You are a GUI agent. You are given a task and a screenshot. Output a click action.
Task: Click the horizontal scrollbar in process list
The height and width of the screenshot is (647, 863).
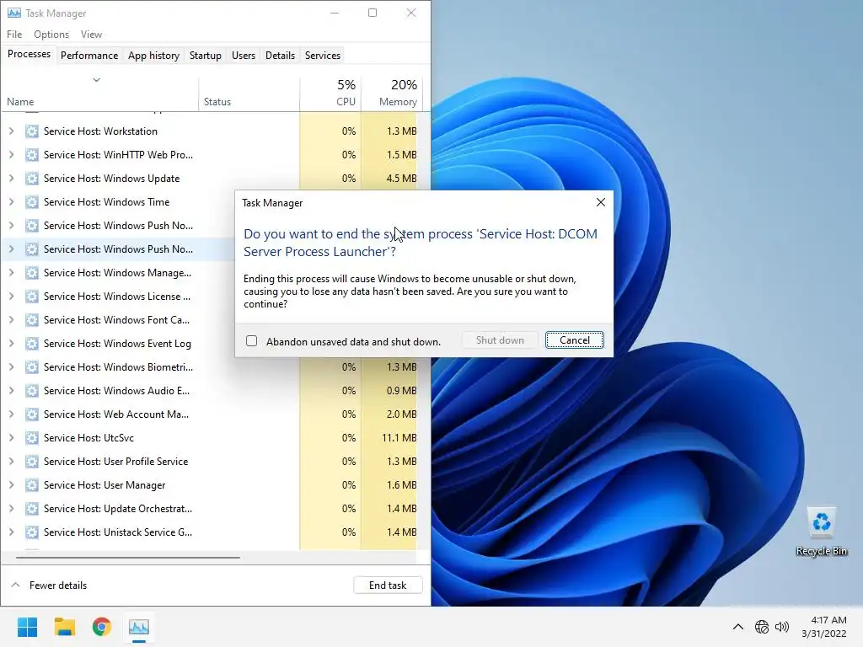click(128, 558)
